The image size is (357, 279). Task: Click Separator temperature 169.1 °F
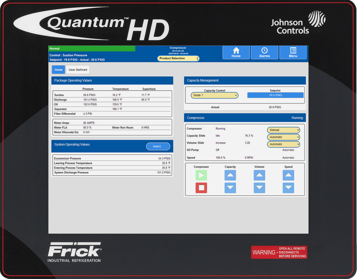(117, 109)
